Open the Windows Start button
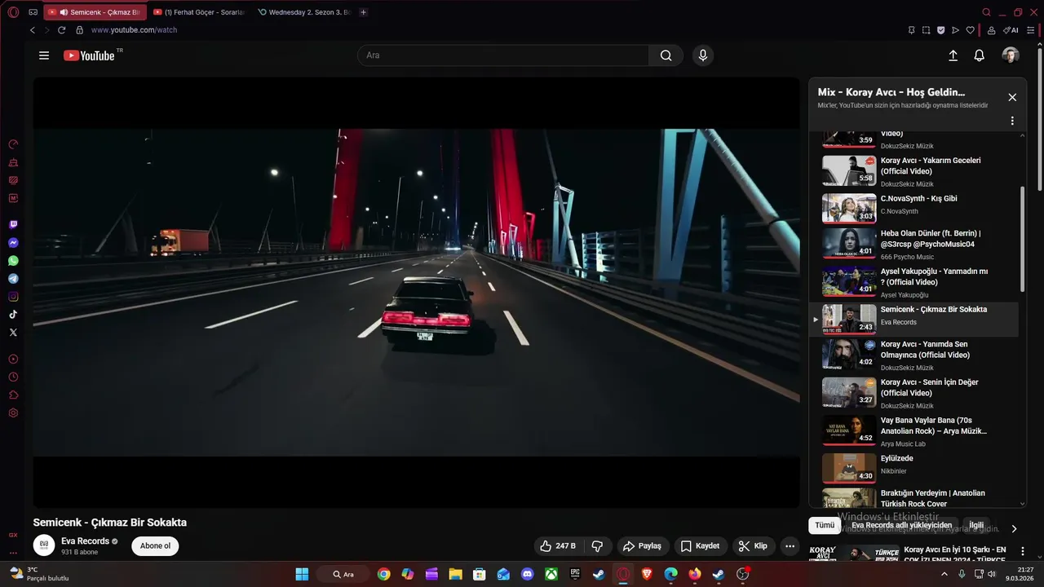1044x587 pixels. (x=302, y=574)
